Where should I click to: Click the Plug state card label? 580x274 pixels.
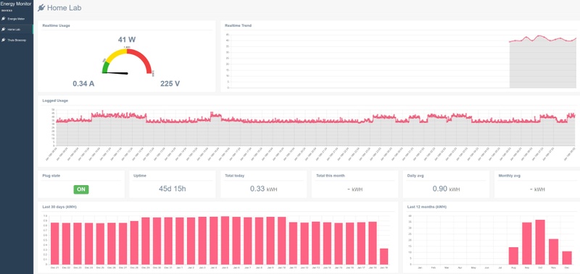point(51,176)
